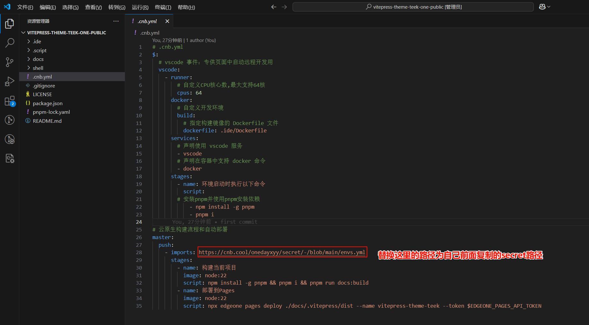The image size is (589, 325).
Task: Click the command center search box
Action: 413,7
